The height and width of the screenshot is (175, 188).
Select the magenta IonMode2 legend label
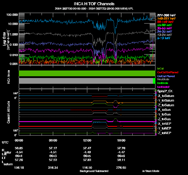163,86
